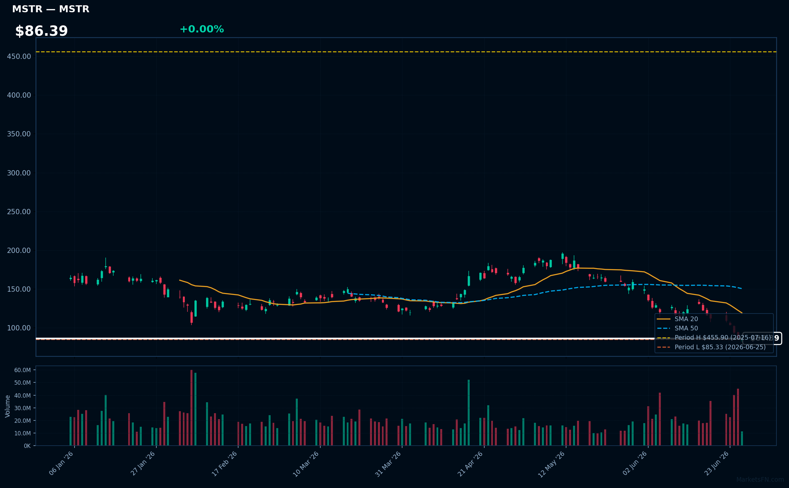The image size is (789, 488).
Task: Click the 450.00 price axis label
Action: click(x=19, y=57)
